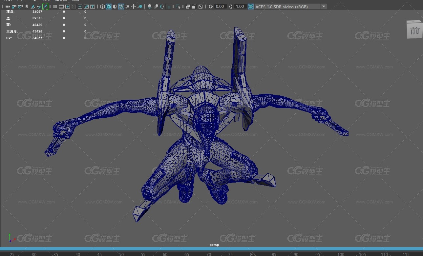Viewport: 423px width, 256px height.
Task: Toggle Motion Blur icon
Action: click(156, 7)
